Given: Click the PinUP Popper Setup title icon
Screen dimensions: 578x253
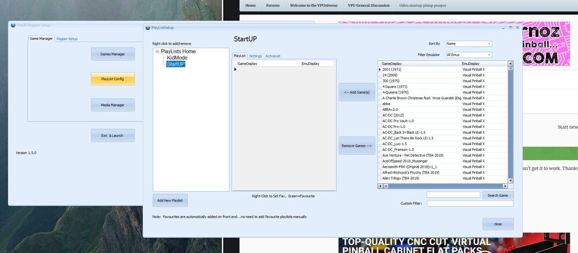Looking at the screenshot, I should click(13, 25).
